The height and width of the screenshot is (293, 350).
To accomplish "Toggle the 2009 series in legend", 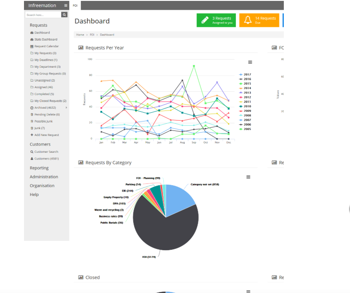I will click(x=245, y=111).
